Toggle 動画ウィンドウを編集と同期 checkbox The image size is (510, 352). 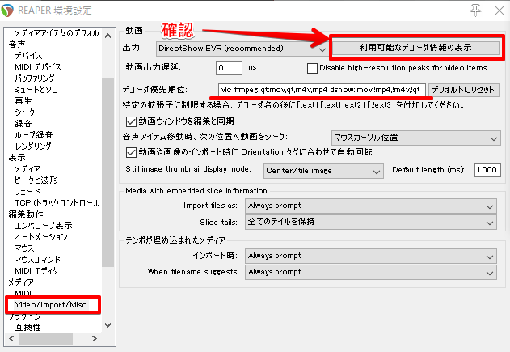click(x=131, y=121)
